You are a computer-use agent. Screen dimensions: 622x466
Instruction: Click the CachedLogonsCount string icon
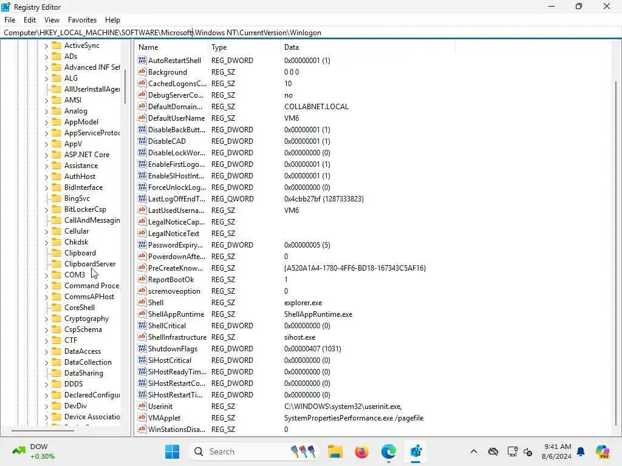pos(142,83)
